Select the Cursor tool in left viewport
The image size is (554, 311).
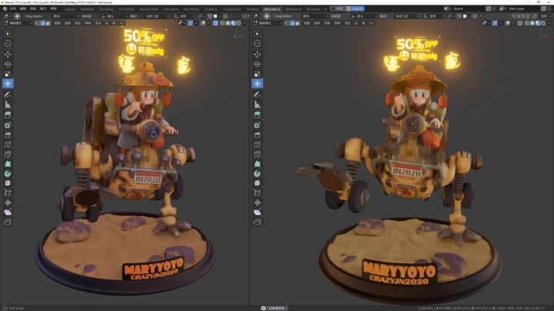[8, 43]
